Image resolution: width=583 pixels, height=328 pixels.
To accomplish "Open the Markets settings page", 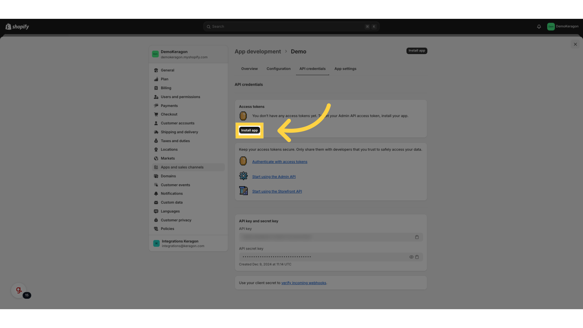I will coord(168,159).
